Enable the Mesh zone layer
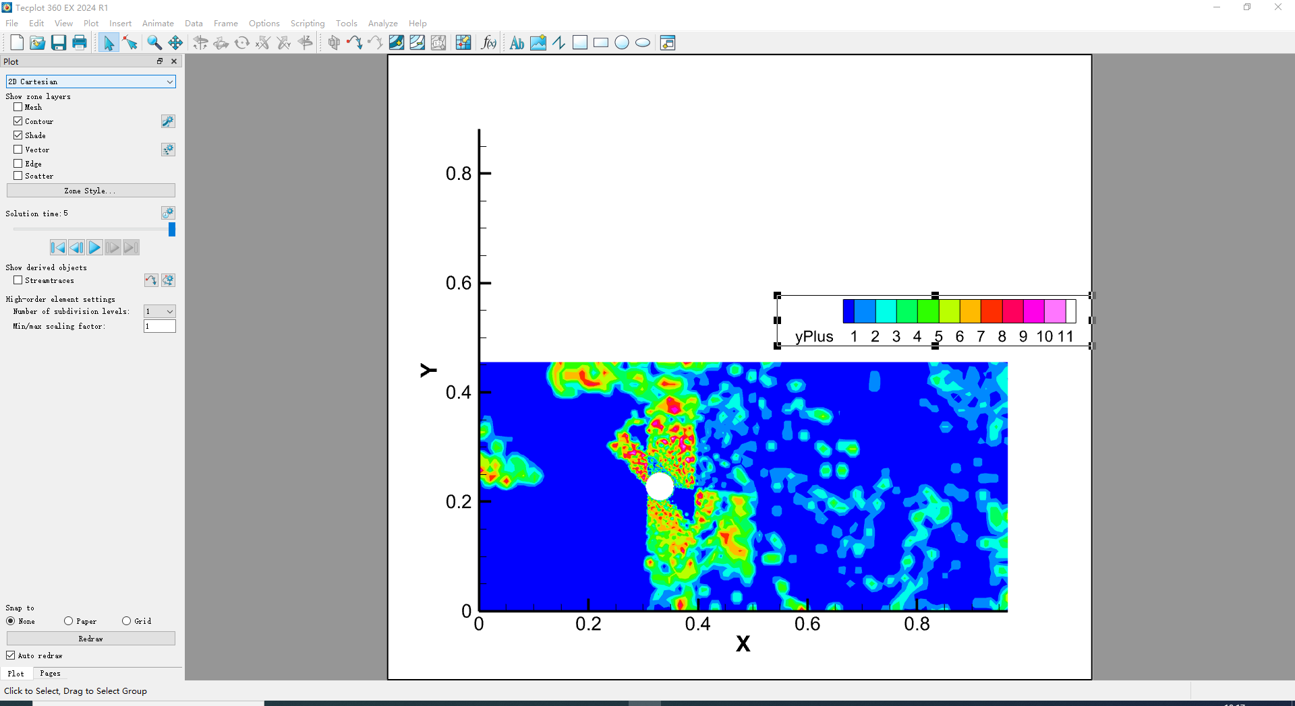 (18, 107)
